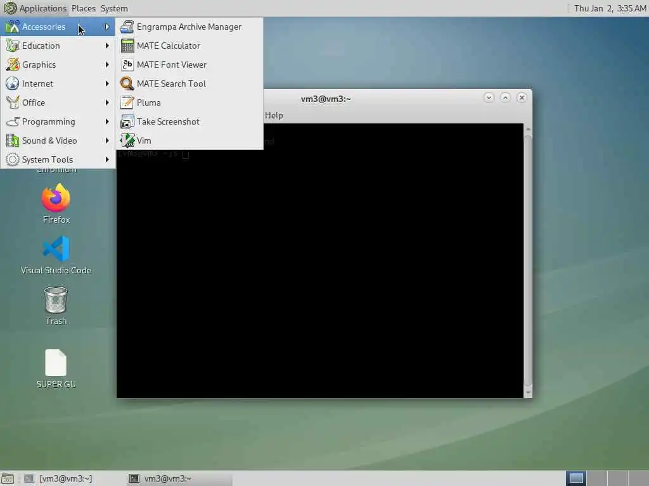Expand Sound & Video submenu arrow

(107, 141)
